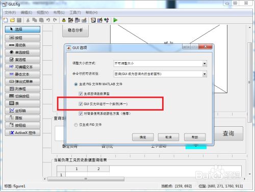Viewport: 255px width, 192px height.
Task: Choose the 复选框 checkbox component
Action: point(22,60)
